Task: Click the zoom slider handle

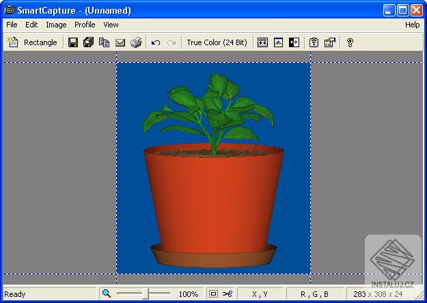Action: pyautogui.click(x=146, y=293)
